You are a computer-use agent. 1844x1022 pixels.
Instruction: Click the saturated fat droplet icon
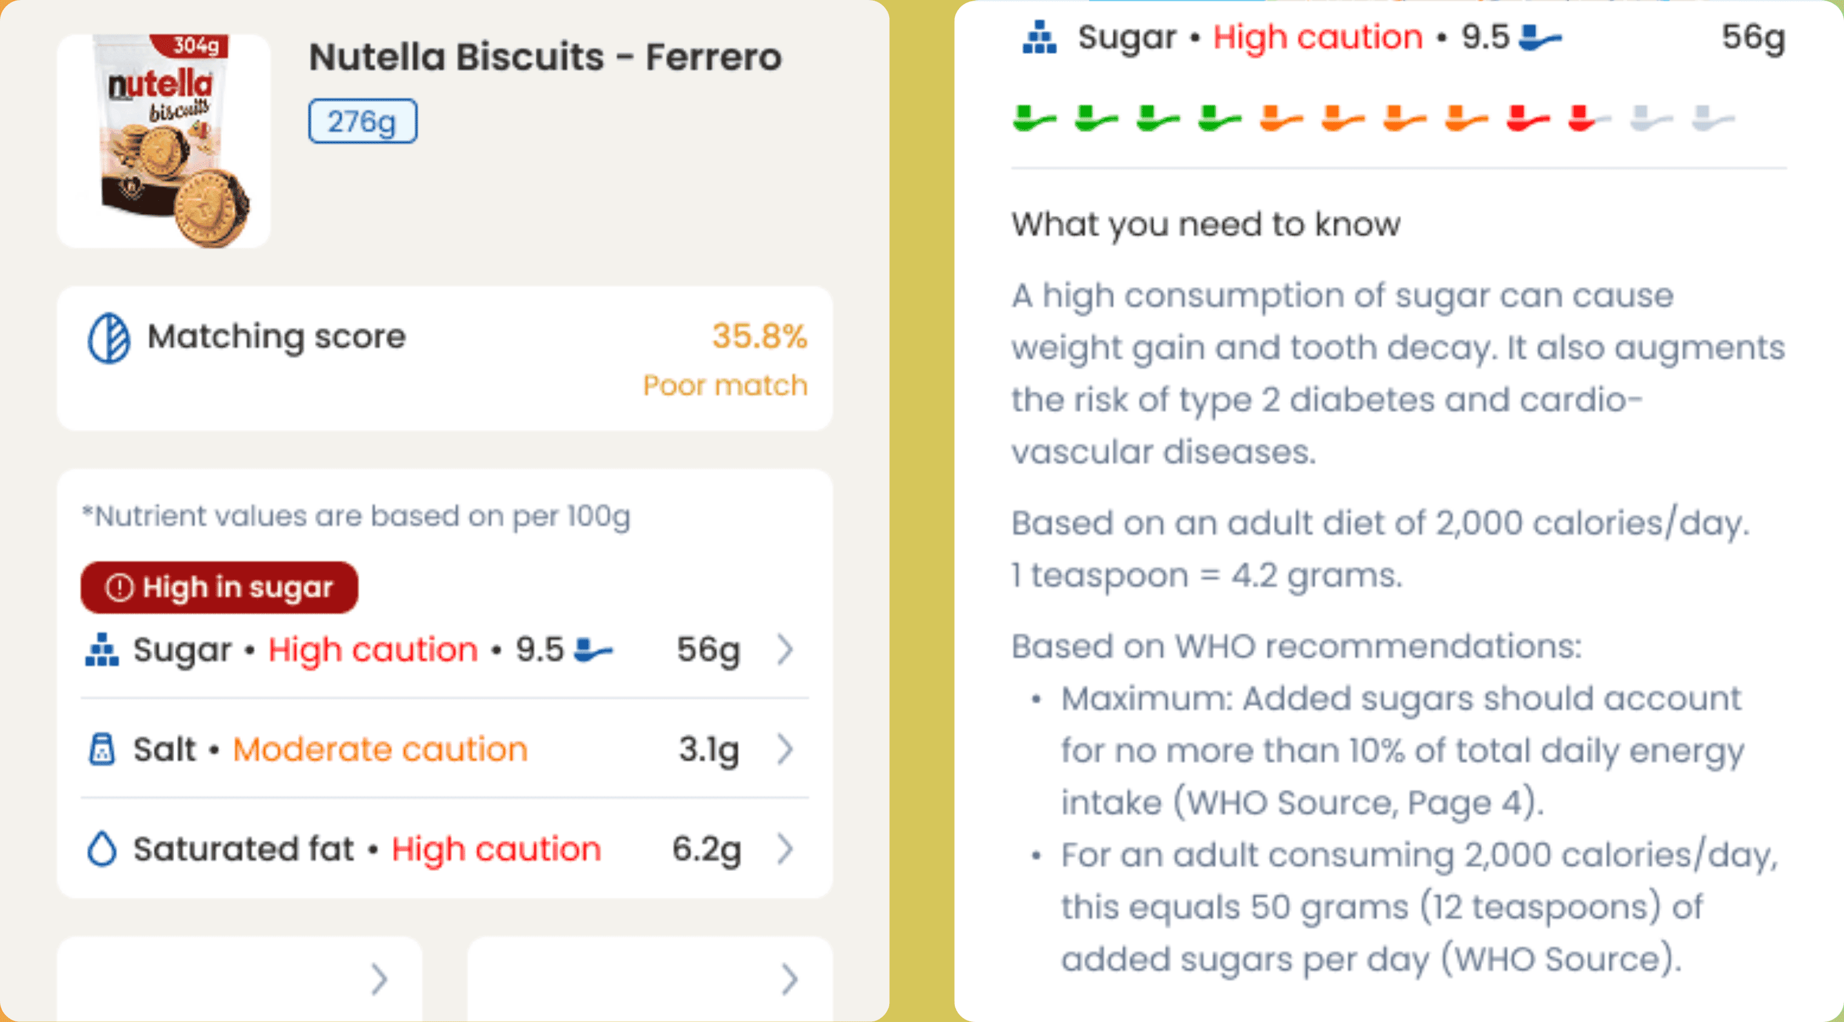click(102, 849)
